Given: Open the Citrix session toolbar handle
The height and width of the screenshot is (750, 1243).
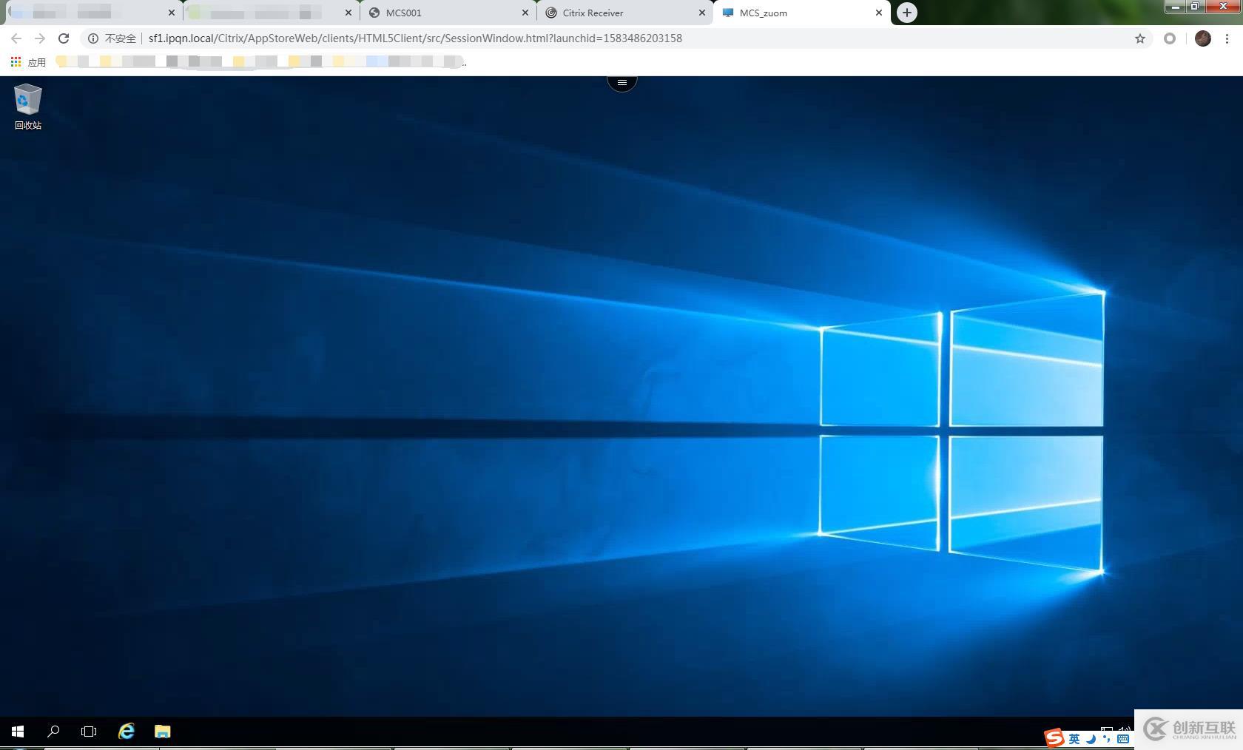Looking at the screenshot, I should coord(622,82).
